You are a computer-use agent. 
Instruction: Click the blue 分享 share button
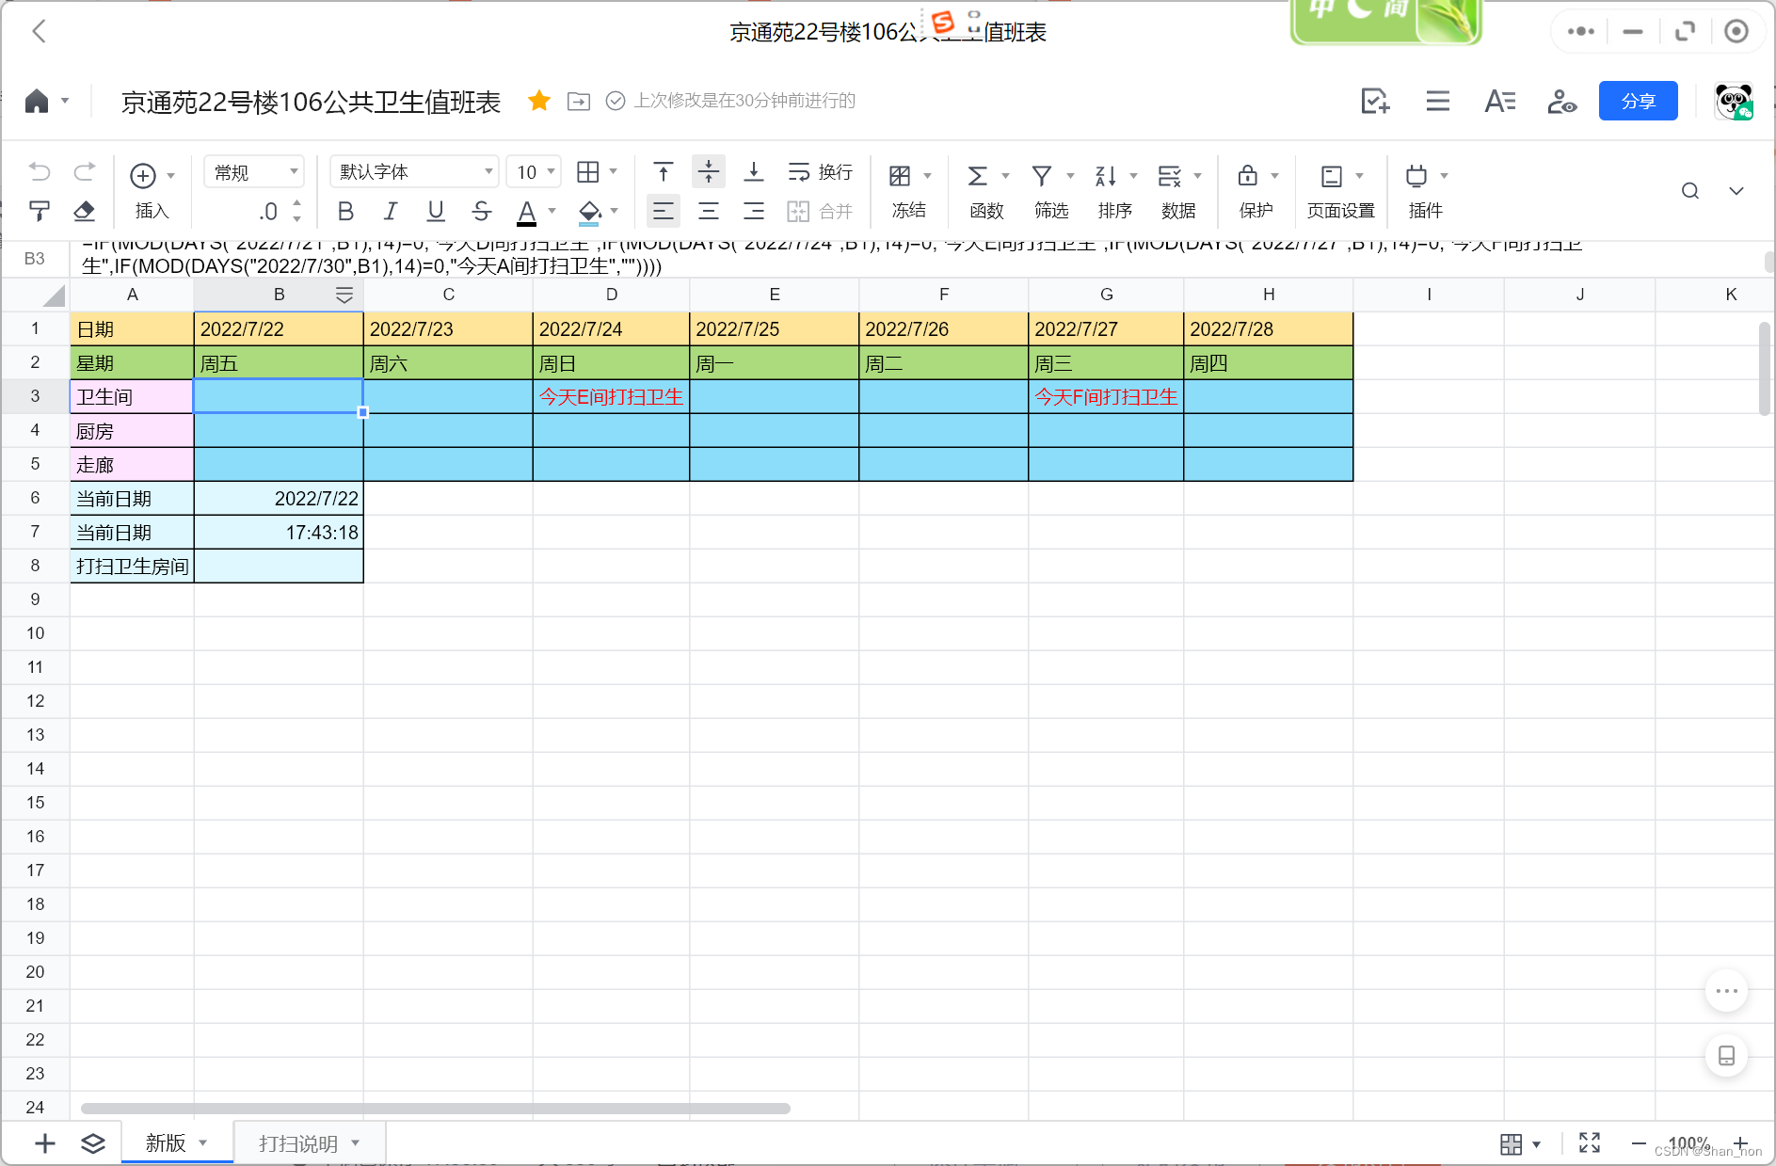[x=1638, y=101]
